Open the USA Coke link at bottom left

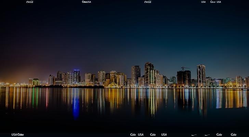(x=17, y=135)
